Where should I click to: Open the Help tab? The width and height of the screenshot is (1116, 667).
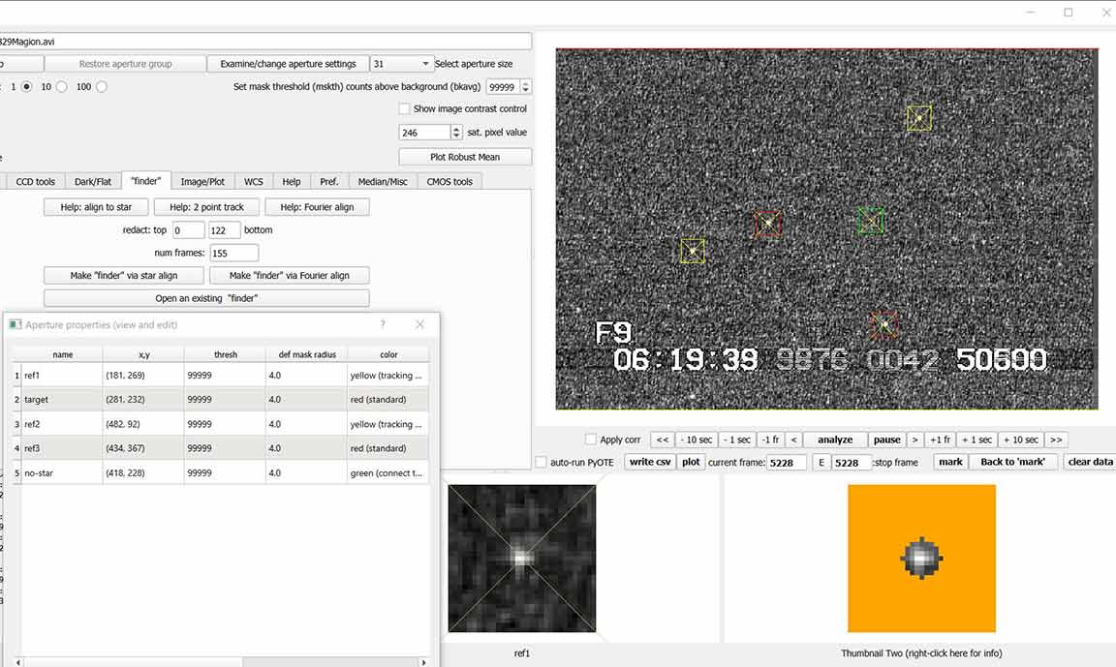pyautogui.click(x=291, y=181)
